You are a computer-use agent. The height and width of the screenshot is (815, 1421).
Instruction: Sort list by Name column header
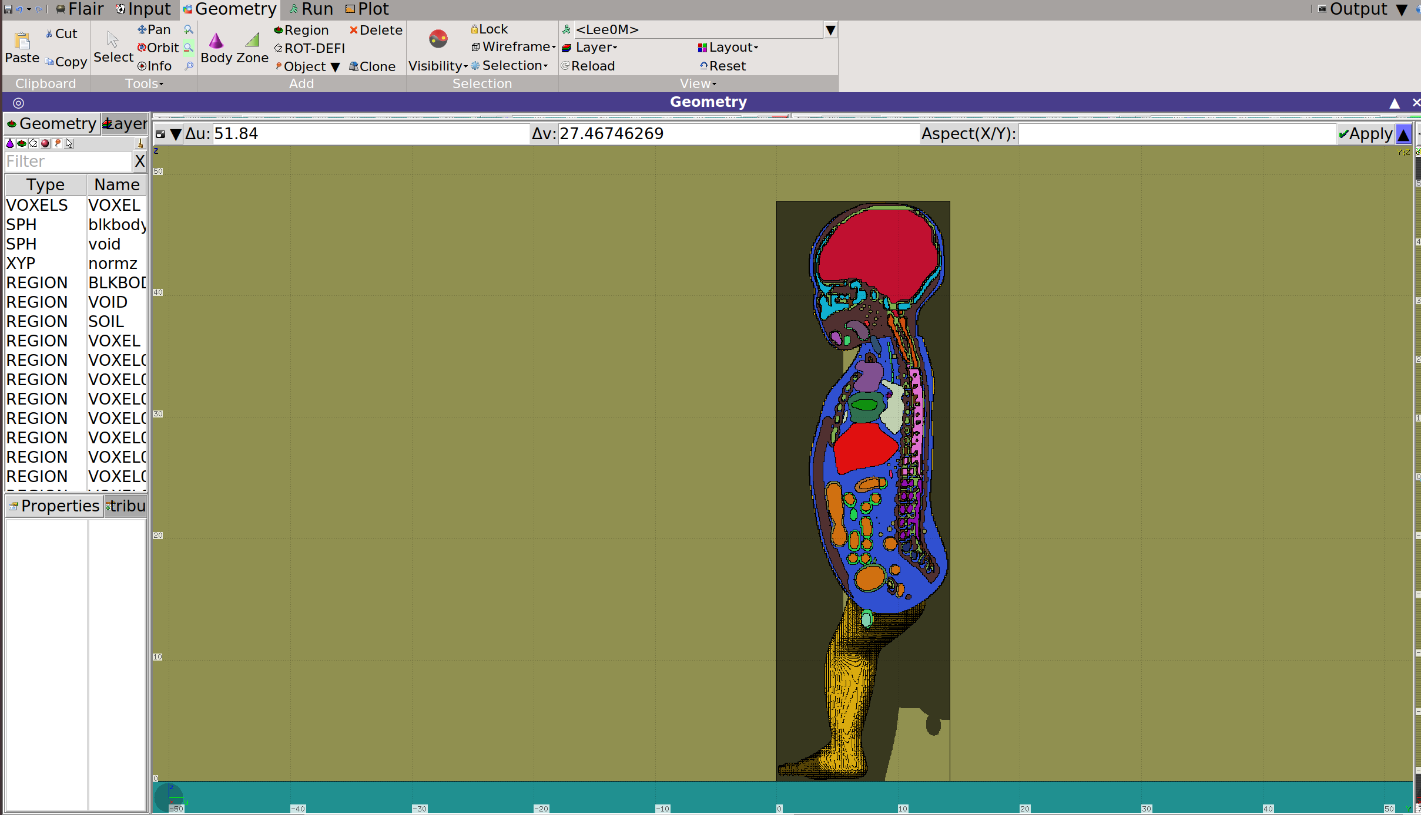(117, 185)
